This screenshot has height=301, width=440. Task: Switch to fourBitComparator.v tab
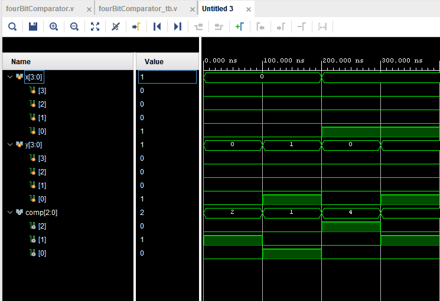click(x=40, y=9)
